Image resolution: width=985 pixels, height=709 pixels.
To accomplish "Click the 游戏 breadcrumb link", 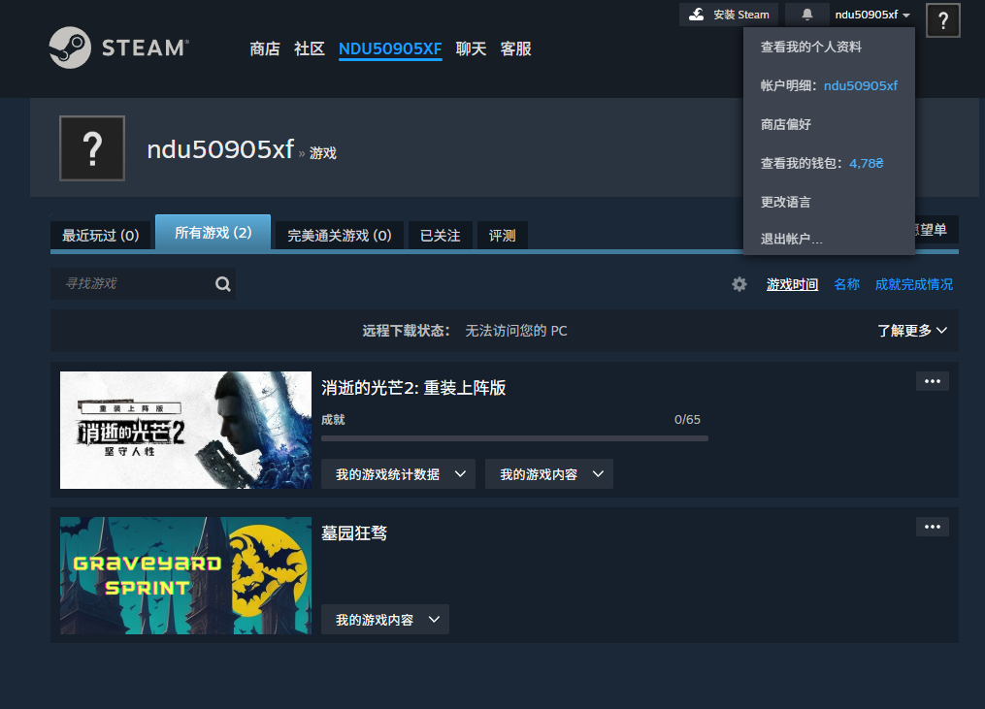I will 323,152.
